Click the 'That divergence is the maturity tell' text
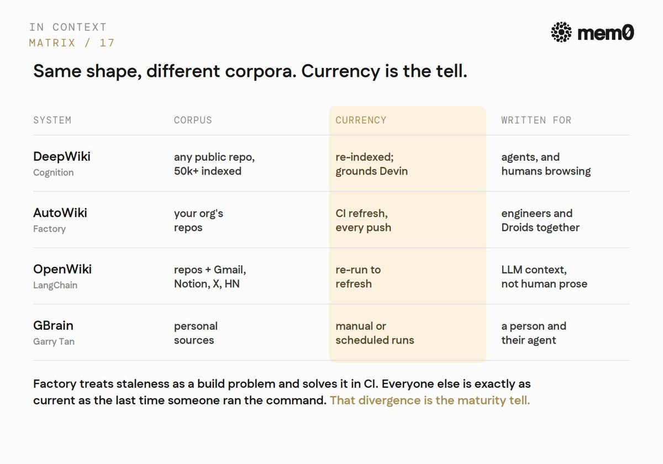 (x=430, y=400)
